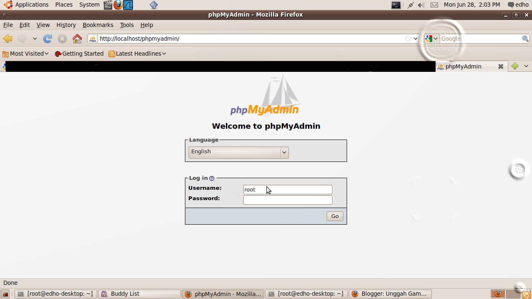Bookmark page with the star icon
The image size is (532, 299).
tap(408, 39)
